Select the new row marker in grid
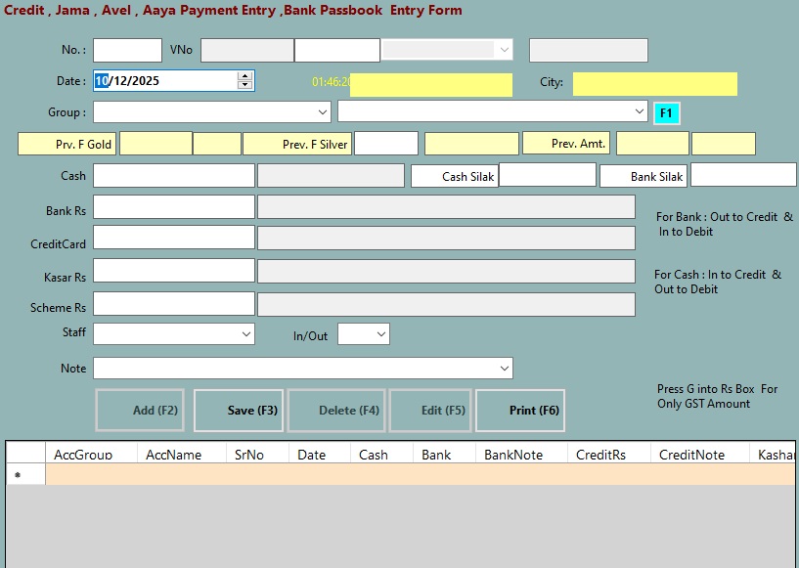Viewport: 799px width, 568px height. [18, 475]
